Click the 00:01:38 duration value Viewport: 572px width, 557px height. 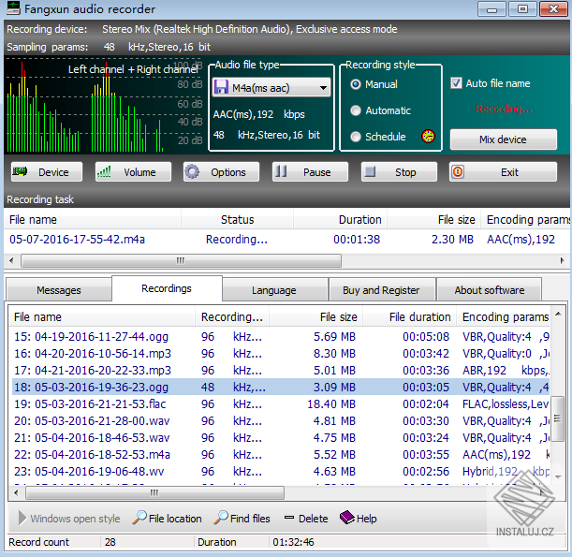click(357, 240)
